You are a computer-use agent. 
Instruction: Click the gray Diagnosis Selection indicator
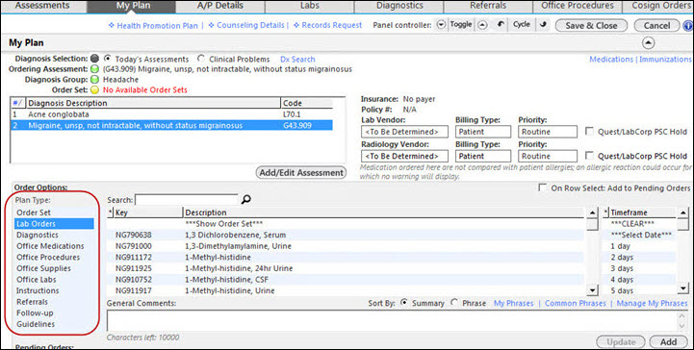point(94,59)
